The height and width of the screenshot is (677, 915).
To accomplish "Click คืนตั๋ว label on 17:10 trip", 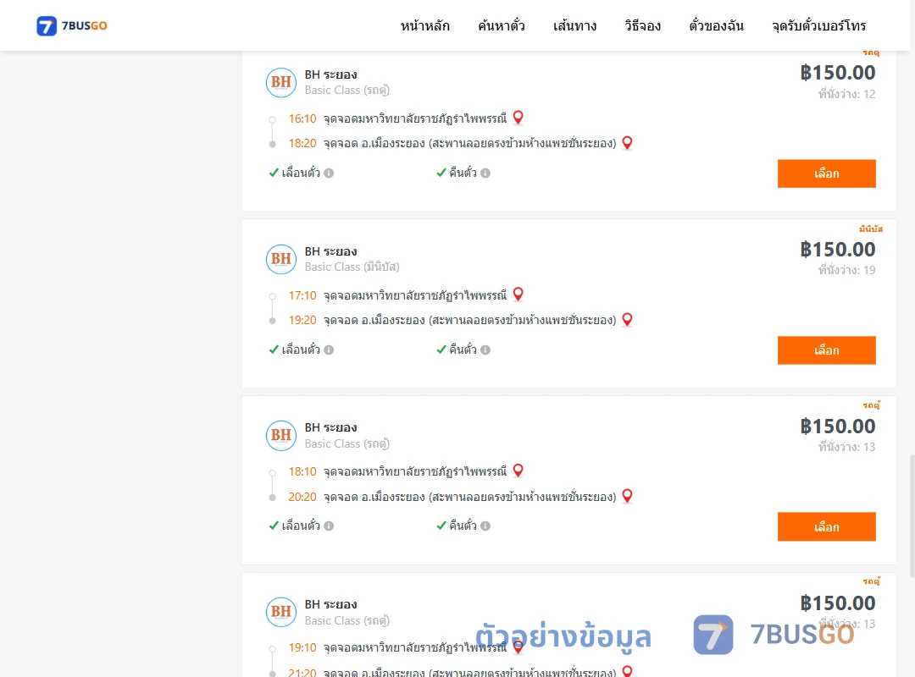I will click(x=463, y=350).
